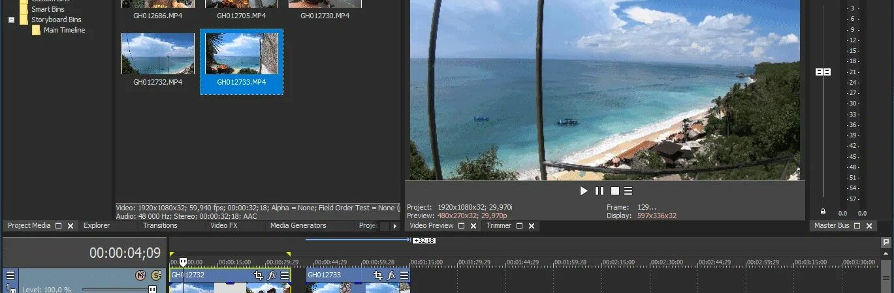Open event FX on clip GH012732
The width and height of the screenshot is (894, 293).
272,275
